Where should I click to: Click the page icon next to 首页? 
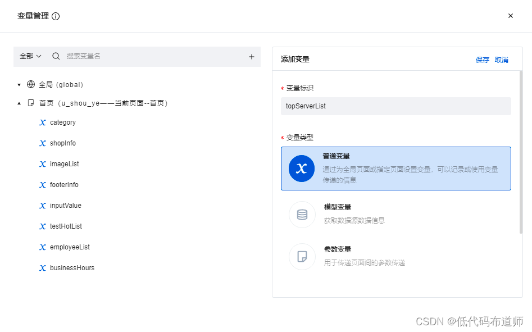point(31,103)
